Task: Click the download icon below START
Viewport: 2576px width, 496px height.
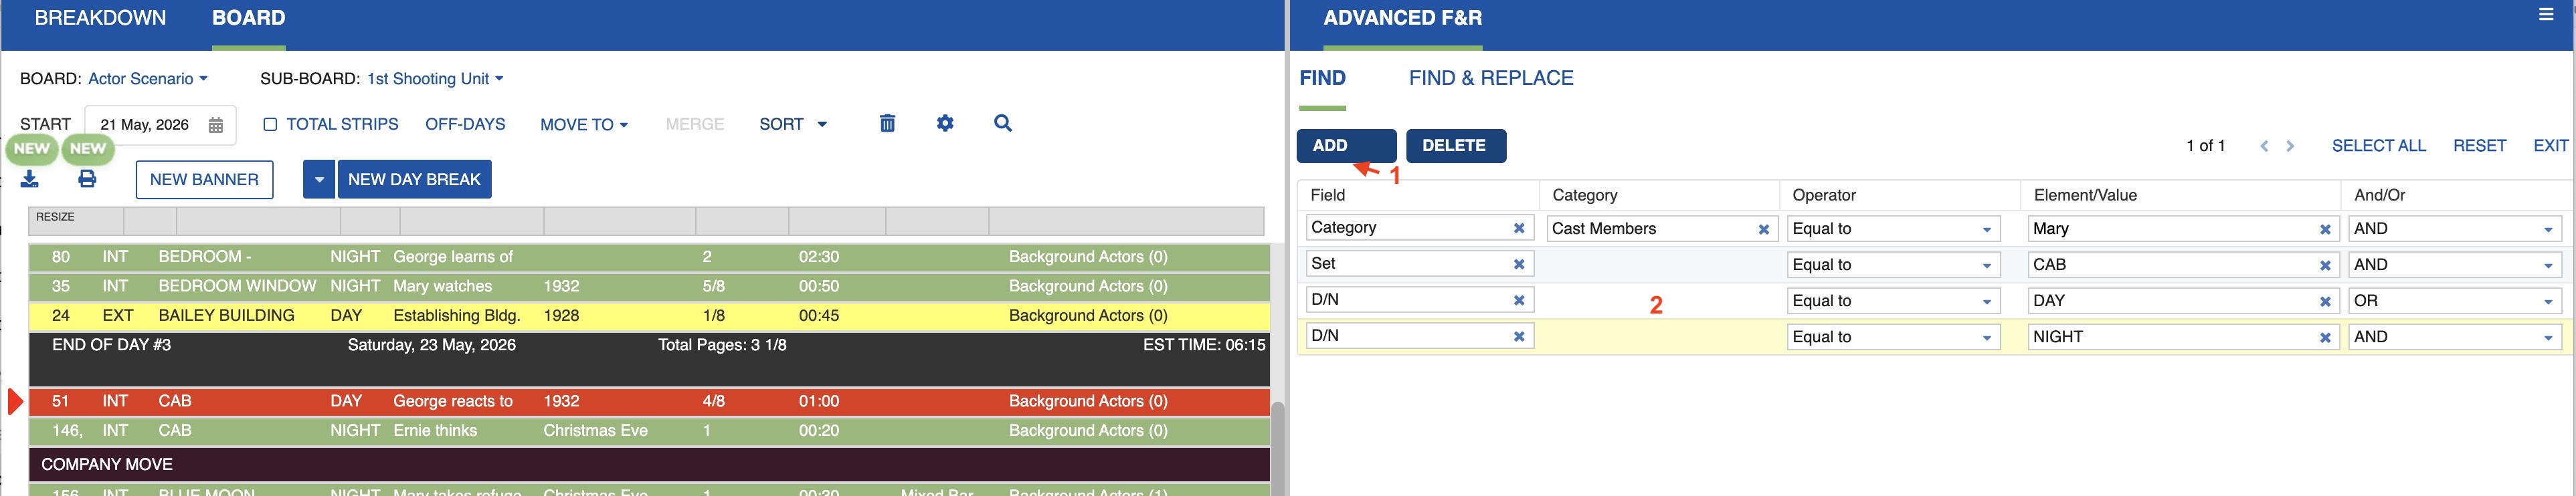Action: [x=30, y=179]
